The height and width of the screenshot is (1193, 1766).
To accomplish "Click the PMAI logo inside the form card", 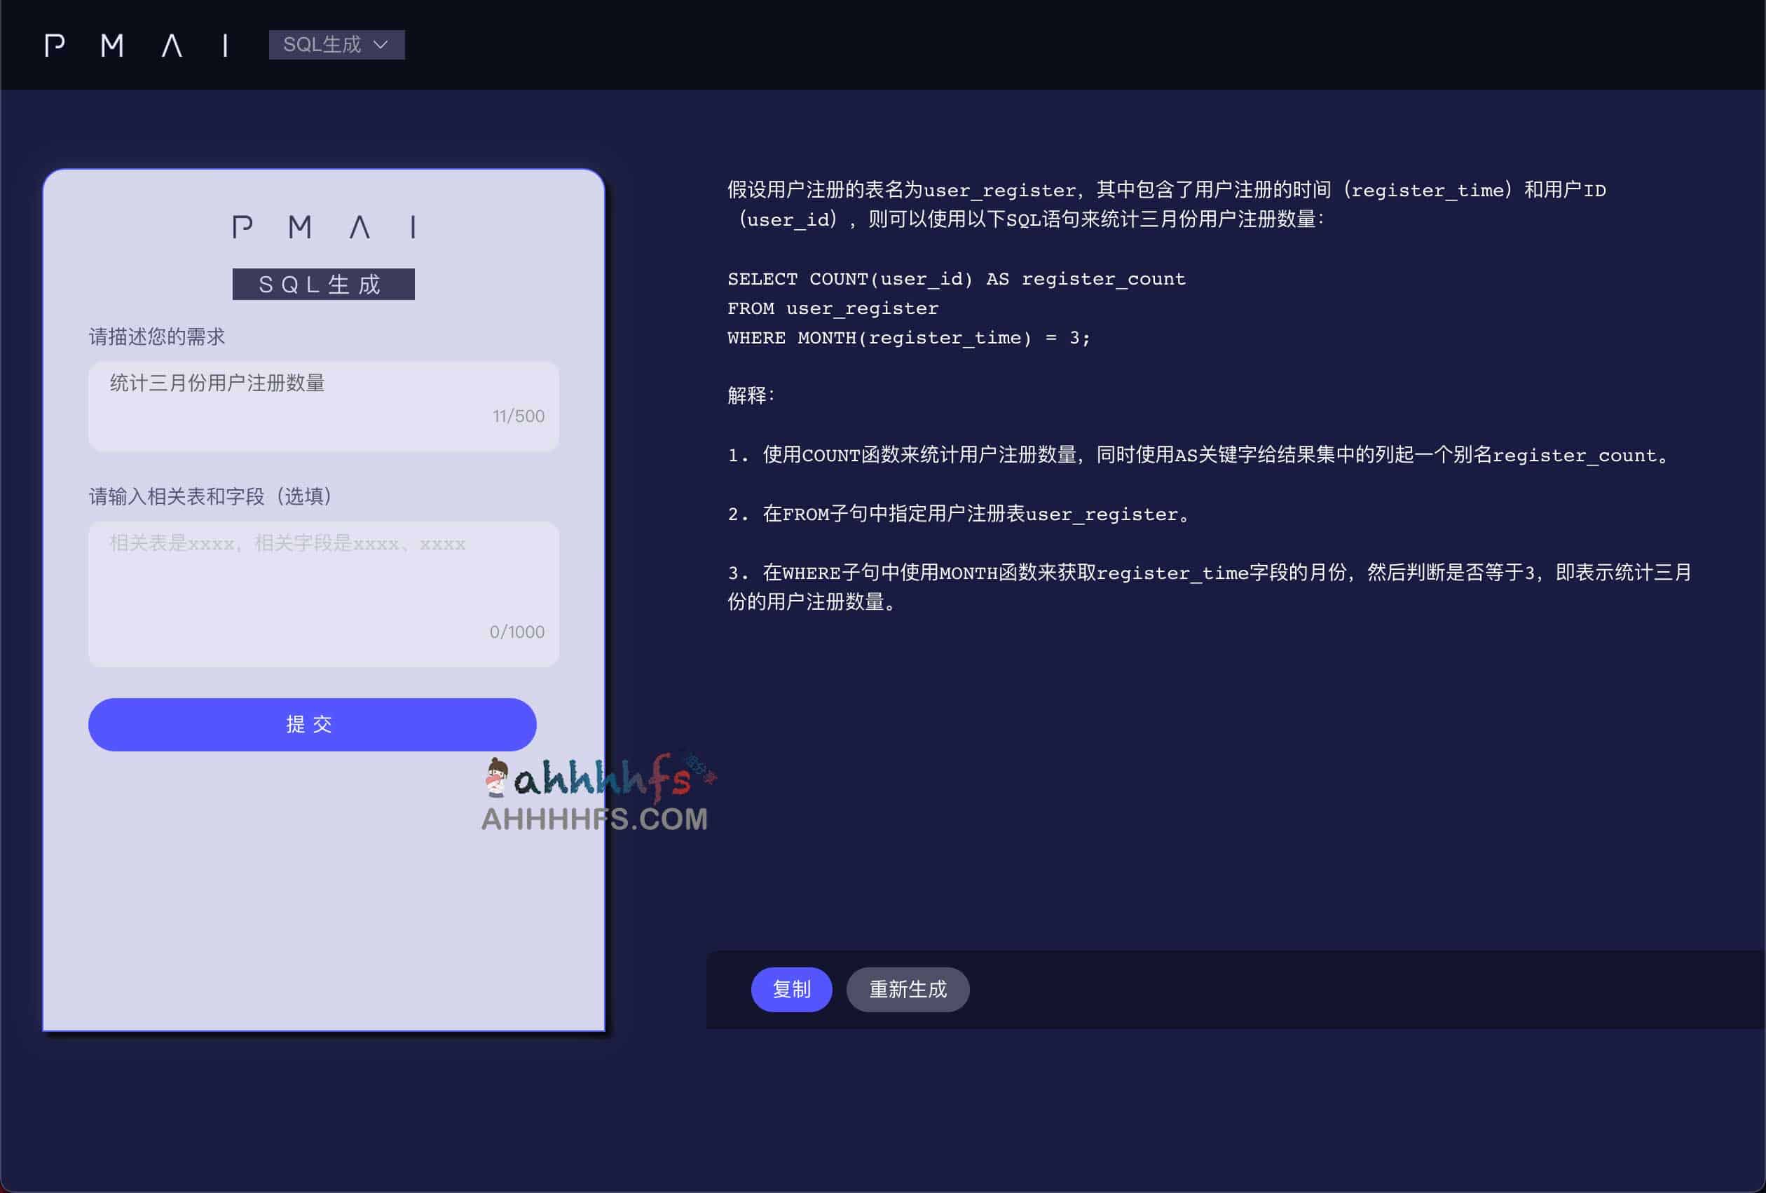I will click(323, 226).
